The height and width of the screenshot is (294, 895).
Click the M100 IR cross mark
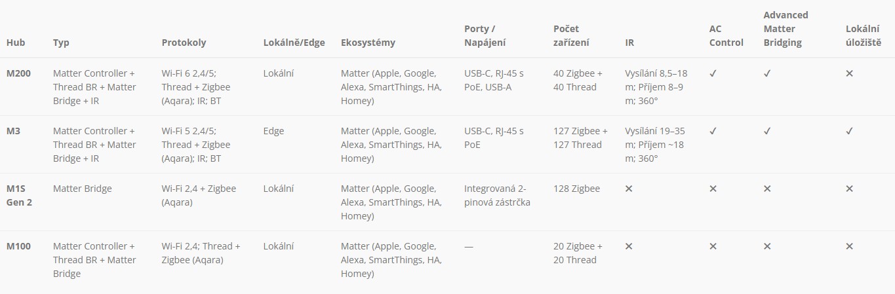[629, 246]
